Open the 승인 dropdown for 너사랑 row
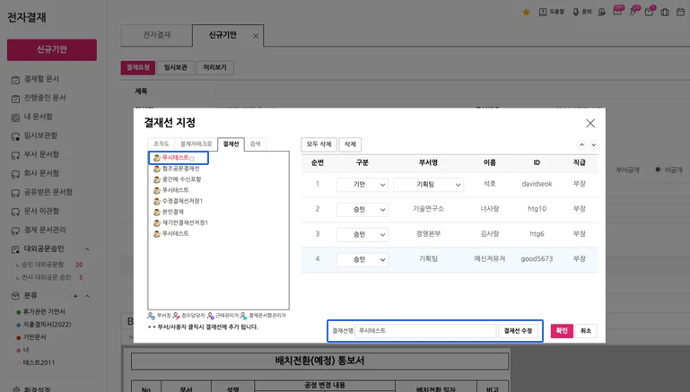 362,209
